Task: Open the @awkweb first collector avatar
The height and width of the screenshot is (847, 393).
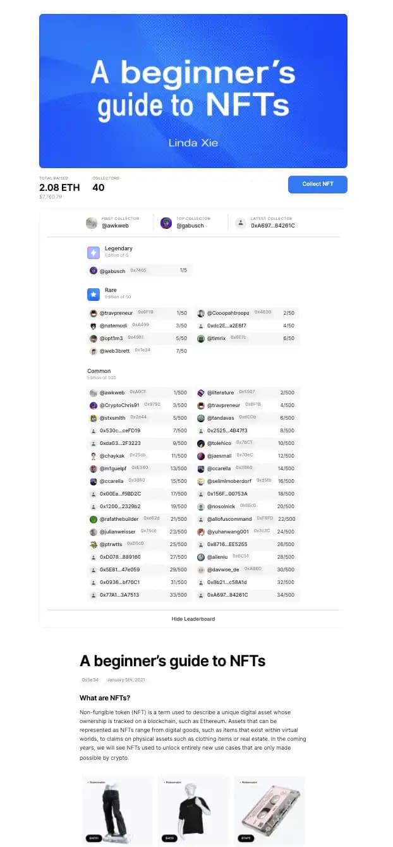Action: tap(92, 222)
